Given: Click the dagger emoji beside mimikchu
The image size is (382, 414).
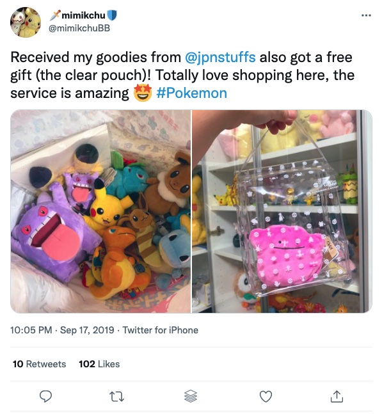Looking at the screenshot, I should click(54, 15).
